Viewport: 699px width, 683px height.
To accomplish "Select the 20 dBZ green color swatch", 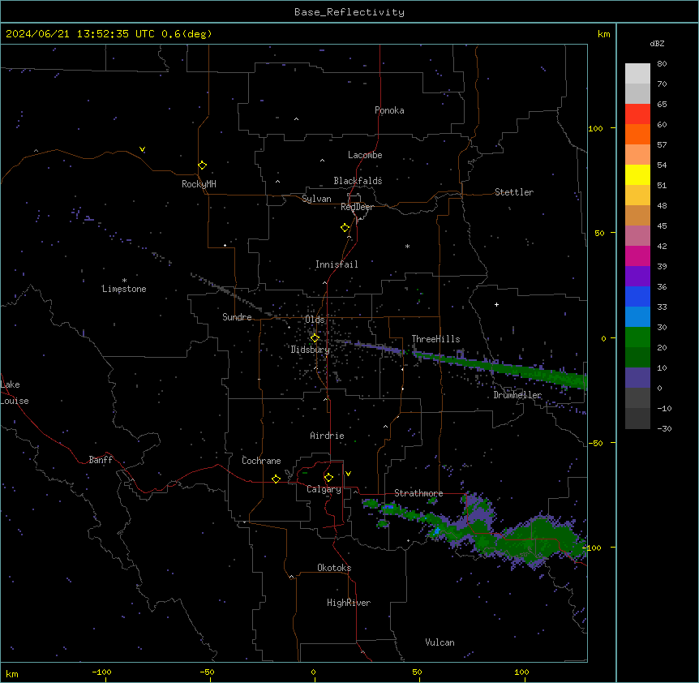I will [637, 337].
